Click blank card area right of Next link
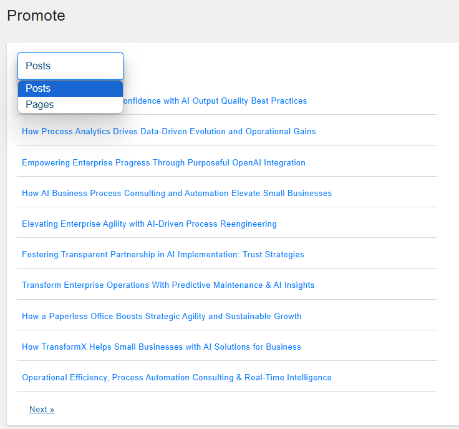The height and width of the screenshot is (429, 459). (234, 410)
